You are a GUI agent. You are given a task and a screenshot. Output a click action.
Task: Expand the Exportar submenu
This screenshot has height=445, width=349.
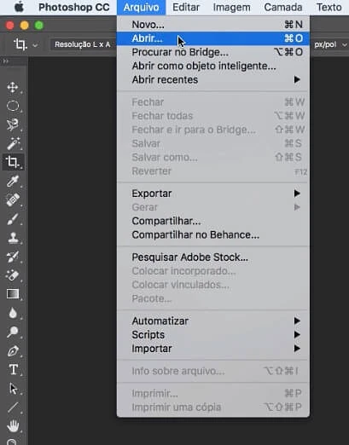(213, 194)
